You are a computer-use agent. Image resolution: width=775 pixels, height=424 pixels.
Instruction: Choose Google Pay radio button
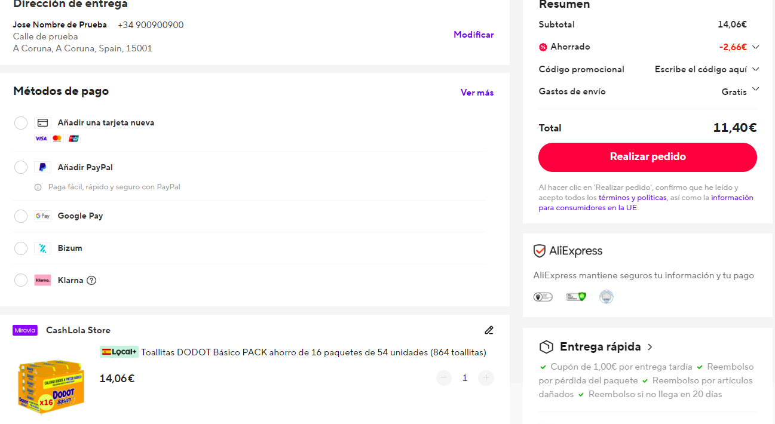(21, 216)
